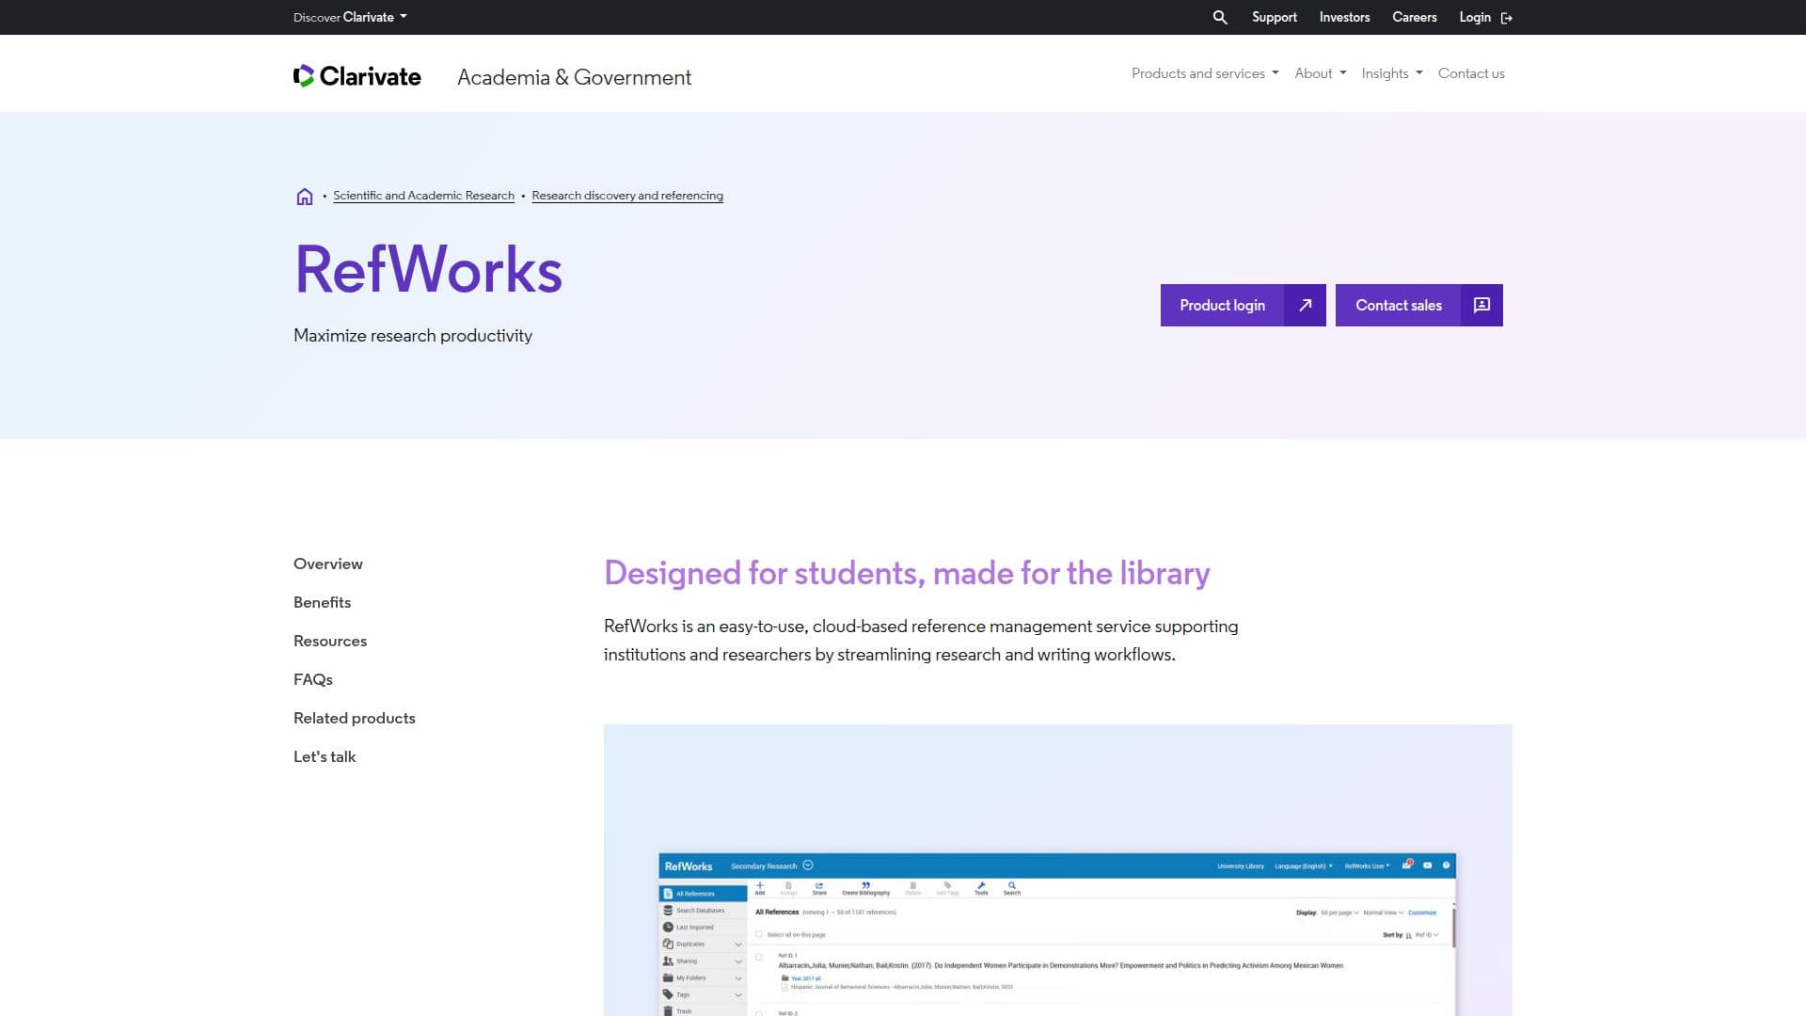Click the Login text link
This screenshot has width=1806, height=1016.
[1474, 17]
